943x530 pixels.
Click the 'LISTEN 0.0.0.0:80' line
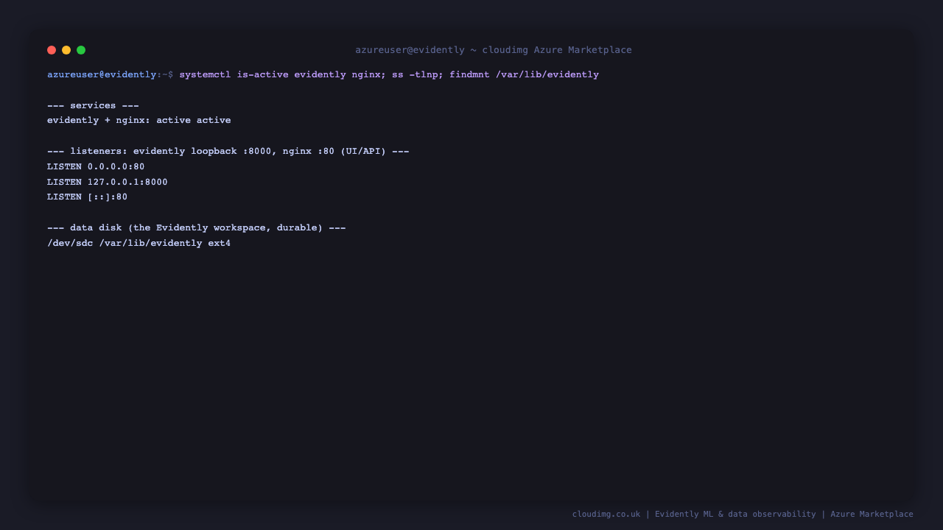(96, 166)
